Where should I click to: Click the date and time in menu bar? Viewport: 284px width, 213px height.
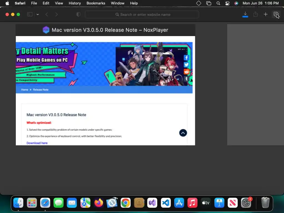(x=260, y=3)
